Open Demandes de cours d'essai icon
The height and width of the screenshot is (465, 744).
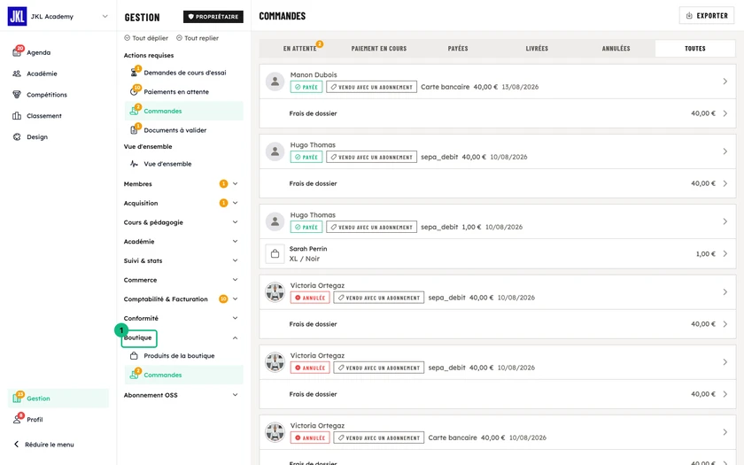pyautogui.click(x=135, y=72)
